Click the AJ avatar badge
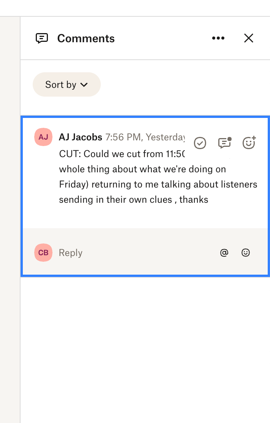The width and height of the screenshot is (270, 423). pos(43,137)
